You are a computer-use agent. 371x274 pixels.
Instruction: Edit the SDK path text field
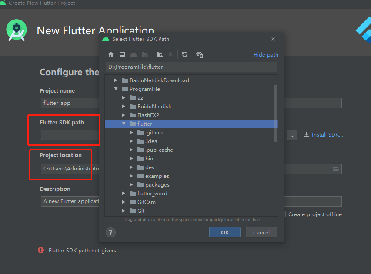(191, 67)
